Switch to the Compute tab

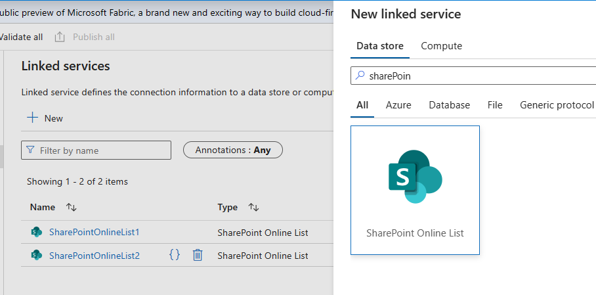[441, 46]
